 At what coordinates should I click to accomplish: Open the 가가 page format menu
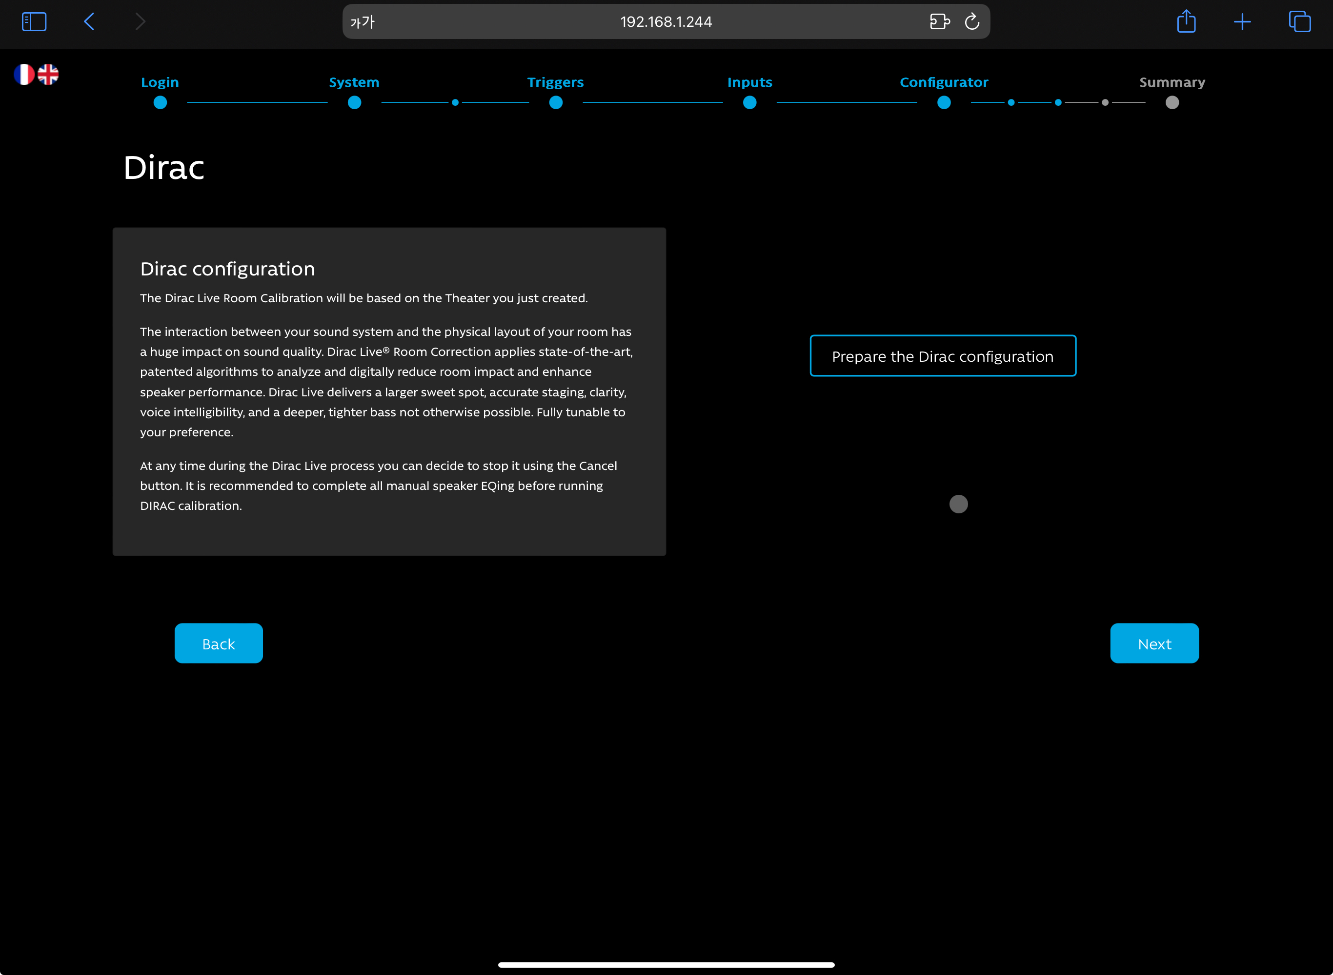[362, 22]
